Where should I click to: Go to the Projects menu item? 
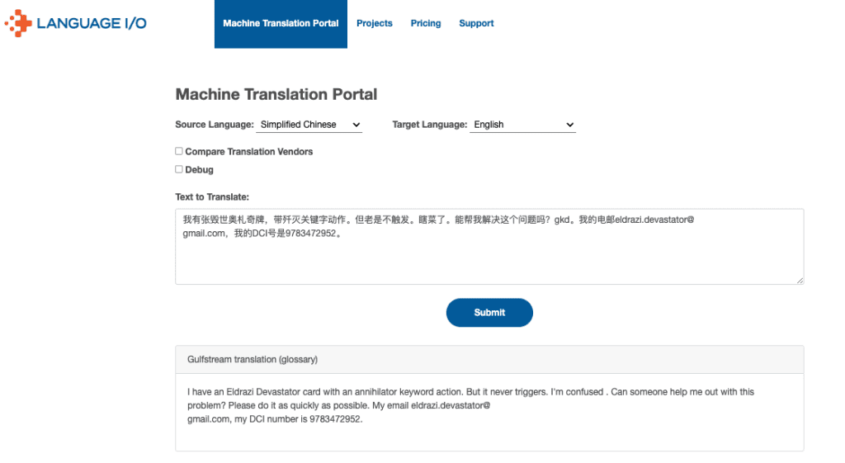(x=374, y=23)
